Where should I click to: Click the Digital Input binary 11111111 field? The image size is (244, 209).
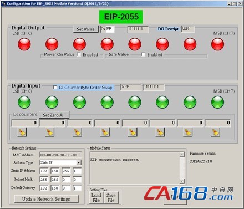coord(154,87)
